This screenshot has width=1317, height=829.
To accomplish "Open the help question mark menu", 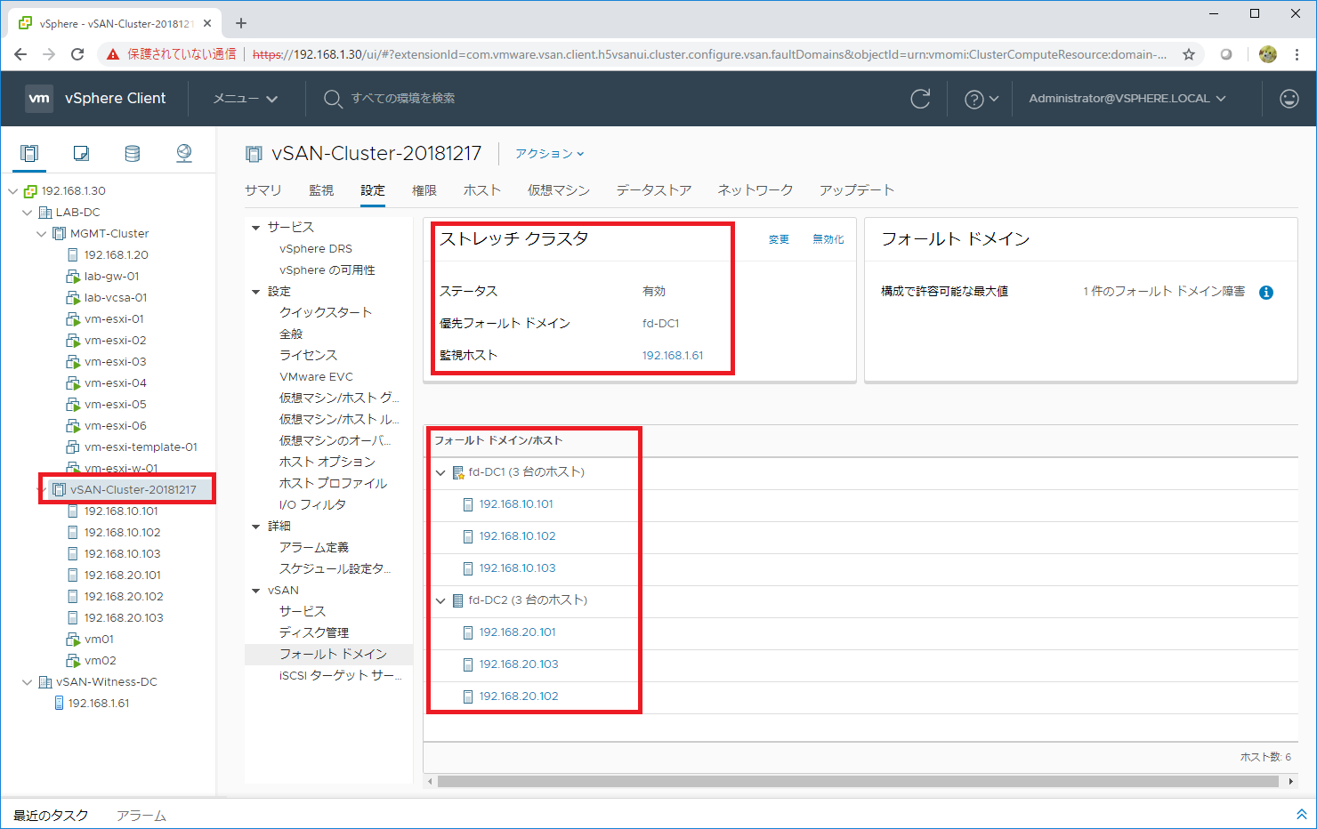I will click(982, 99).
